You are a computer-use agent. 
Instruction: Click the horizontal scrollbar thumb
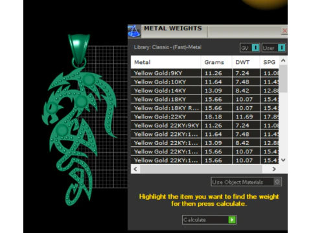coord(201,169)
